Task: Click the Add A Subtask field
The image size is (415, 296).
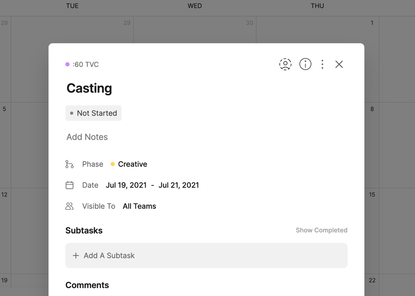Action: point(206,255)
